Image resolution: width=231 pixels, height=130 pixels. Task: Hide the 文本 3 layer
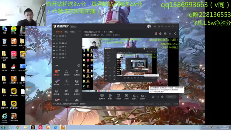[54, 47]
